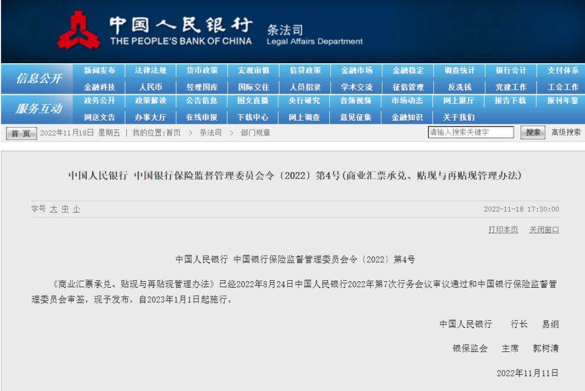Go to 征信管理 section
Image resolution: width=585 pixels, height=391 pixels.
408,87
